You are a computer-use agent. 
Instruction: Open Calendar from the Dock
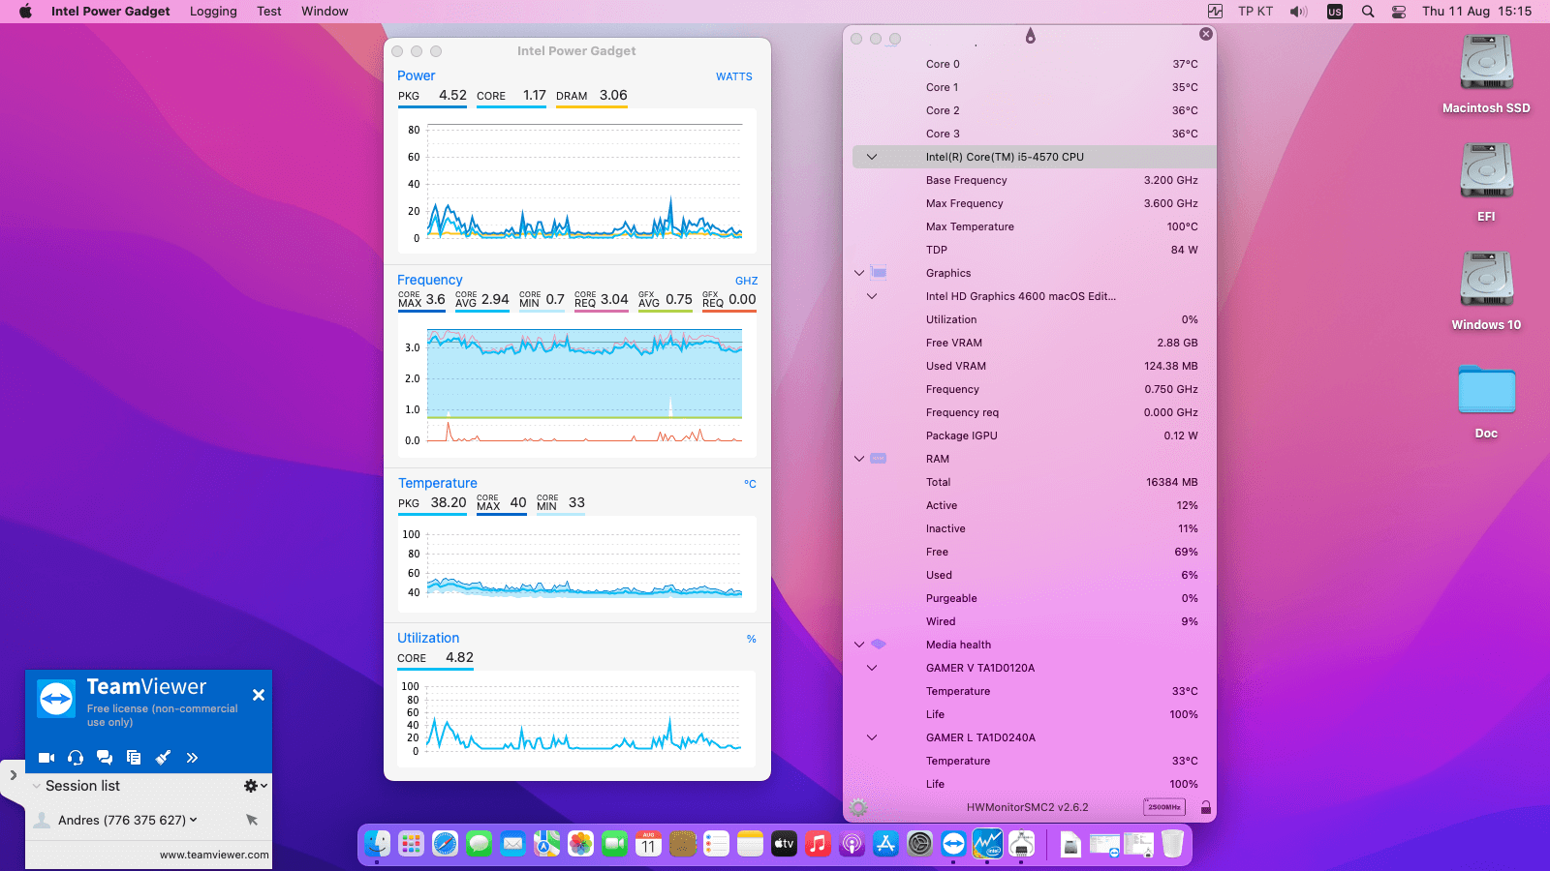(x=648, y=844)
